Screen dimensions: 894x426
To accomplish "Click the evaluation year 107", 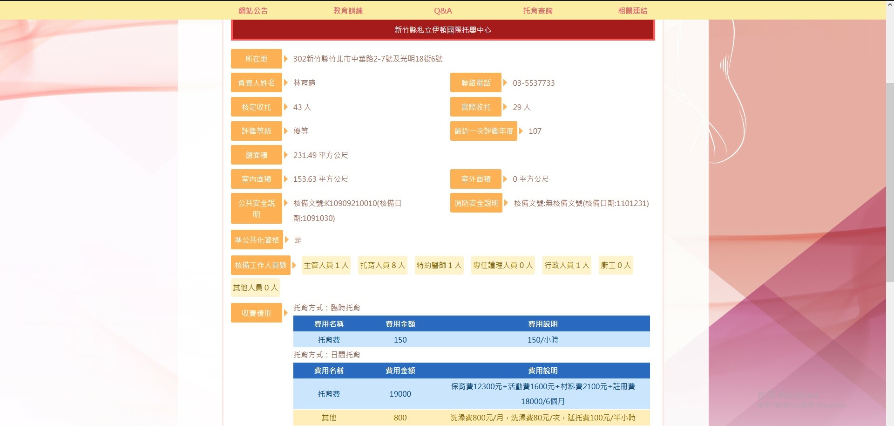I will 535,131.
